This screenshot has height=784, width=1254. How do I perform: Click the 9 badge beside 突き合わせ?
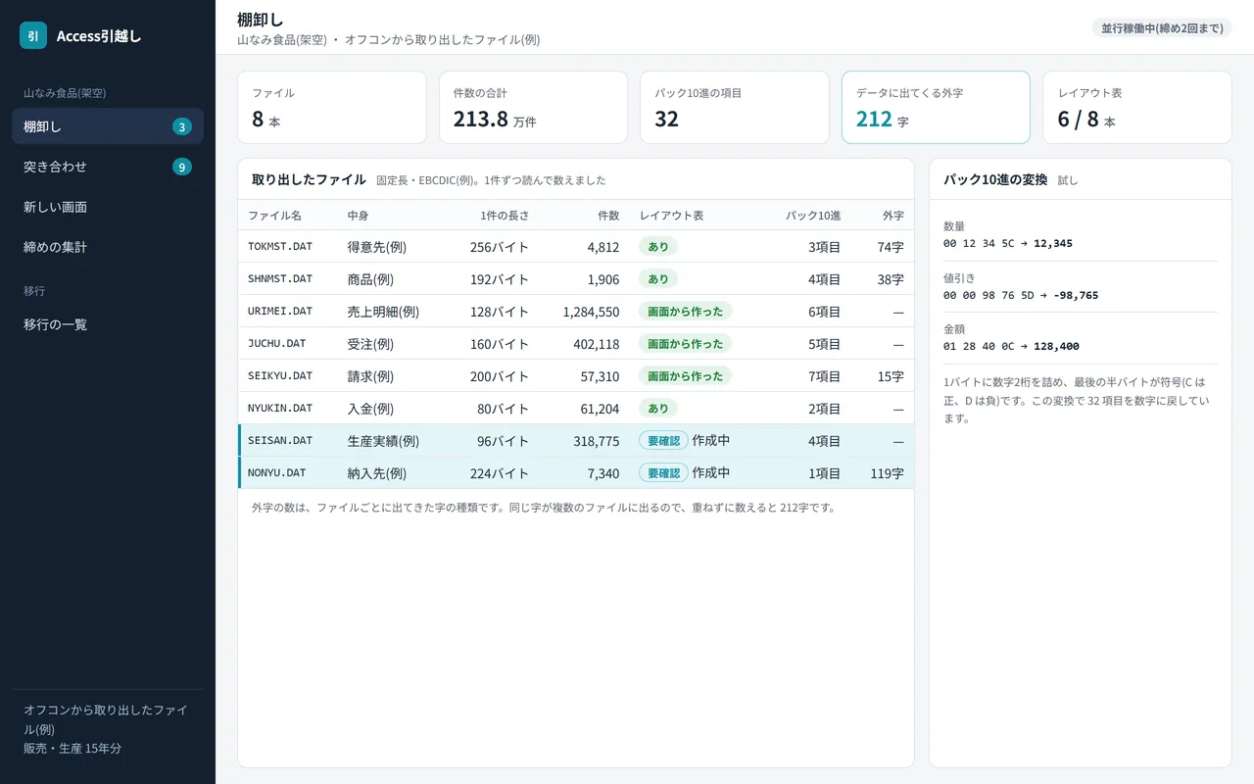click(x=182, y=167)
